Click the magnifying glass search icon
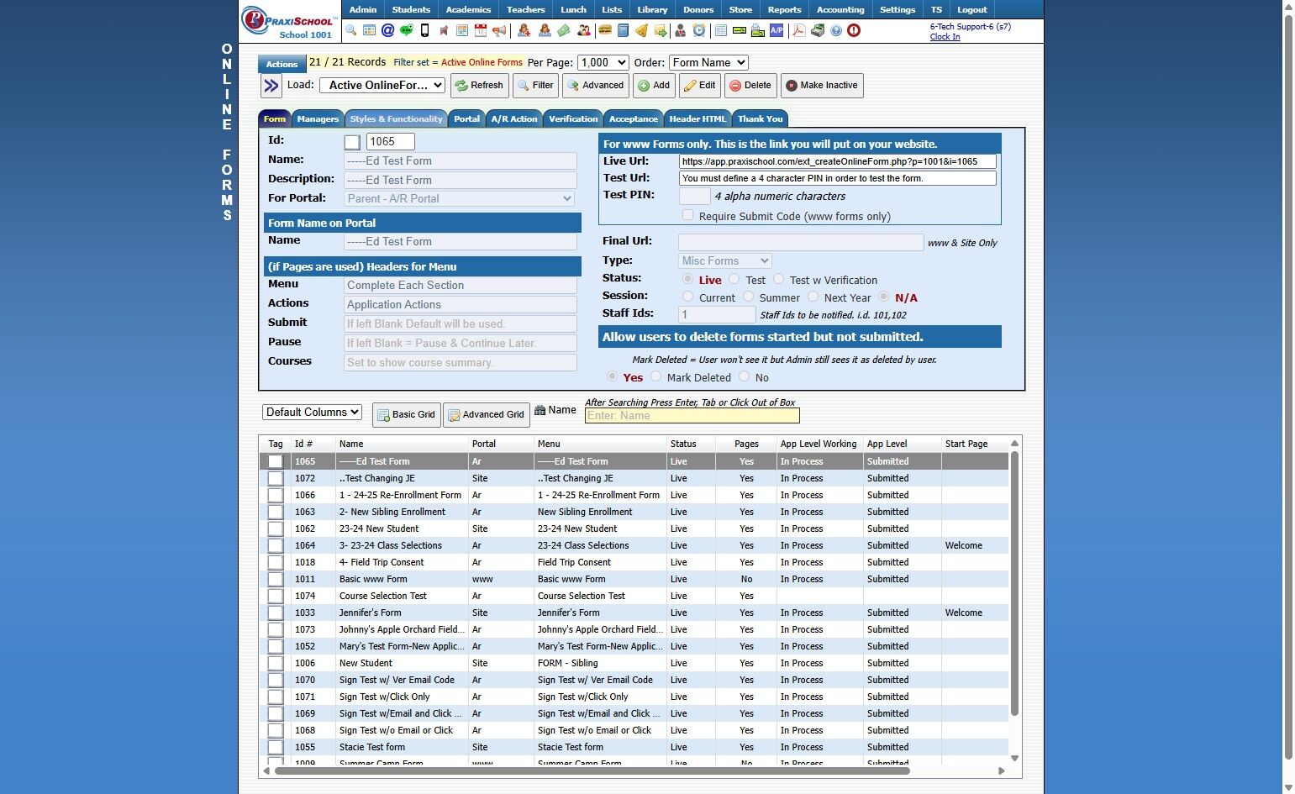Viewport: 1295px width, 794px height. tap(350, 31)
